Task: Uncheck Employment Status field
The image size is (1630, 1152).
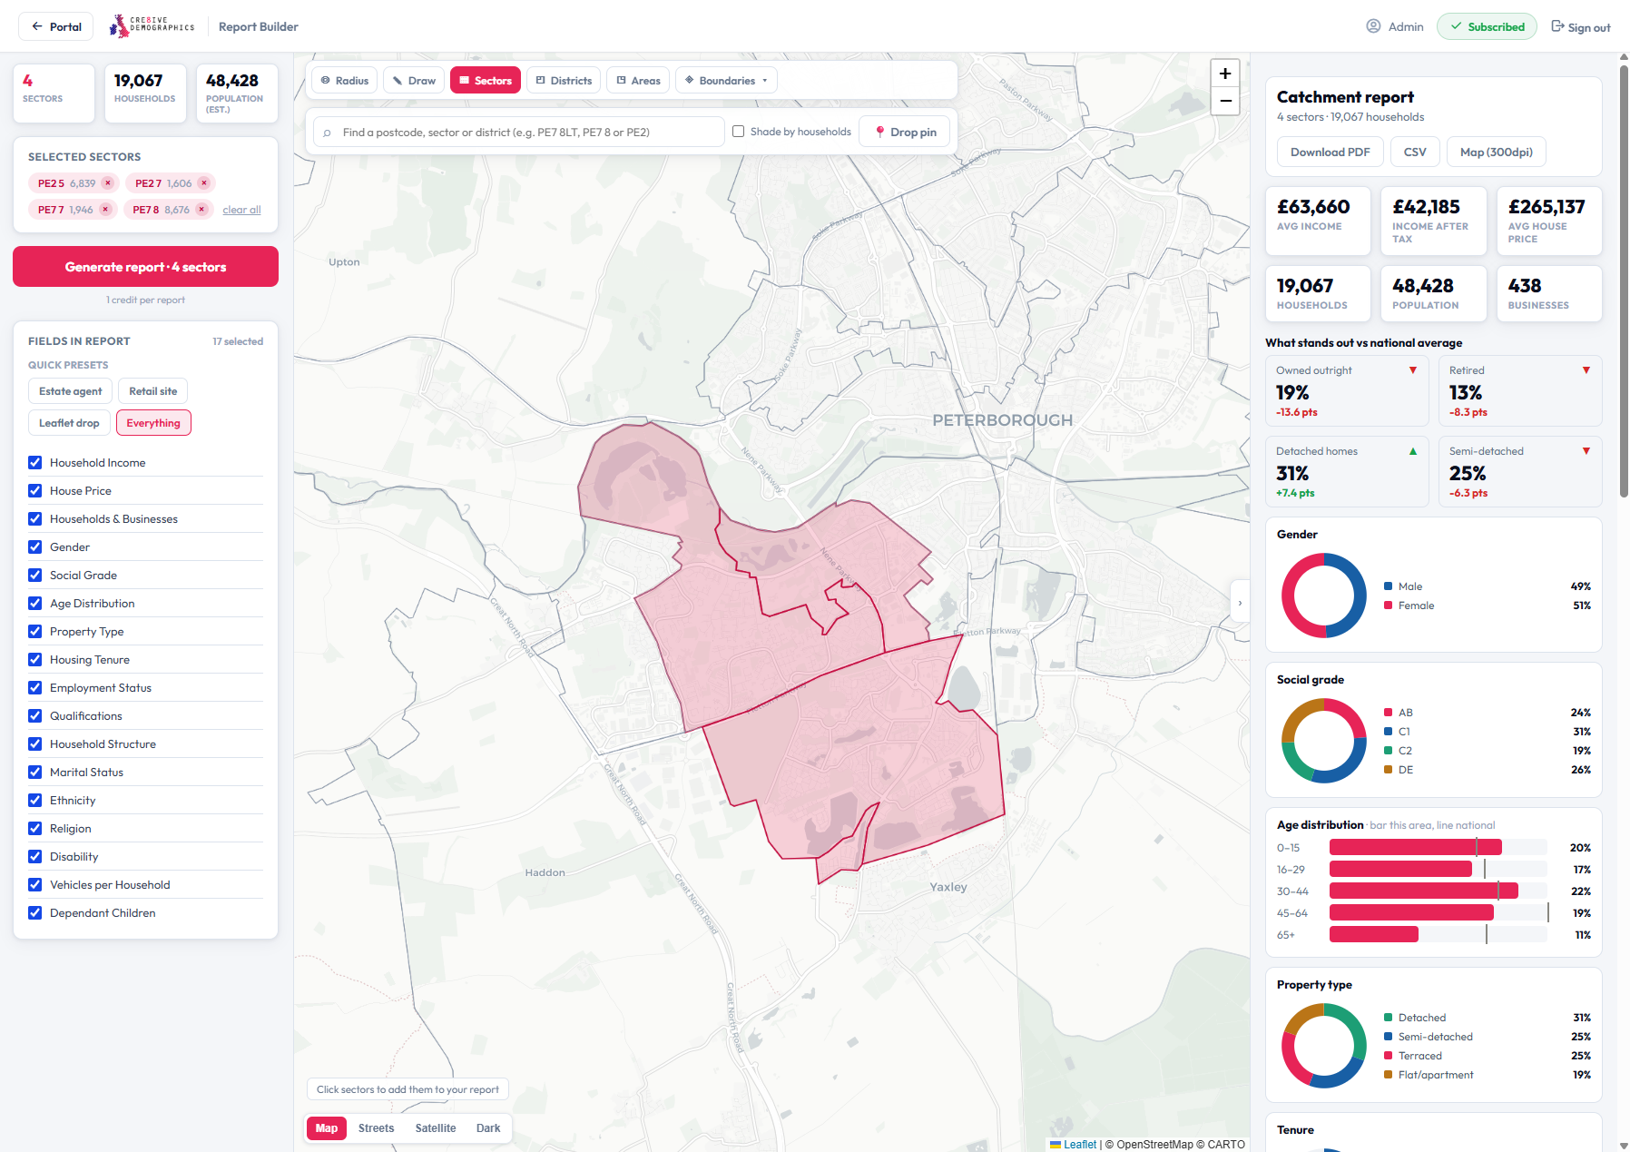Action: click(35, 688)
